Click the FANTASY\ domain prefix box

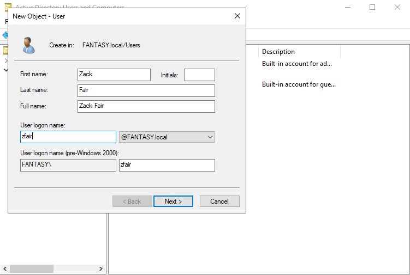(x=68, y=165)
